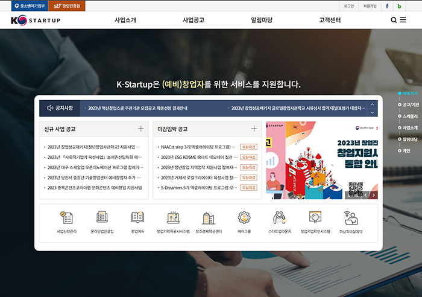
Task: Expand 신규 사업 공고 with plus icon
Action: (x=140, y=129)
